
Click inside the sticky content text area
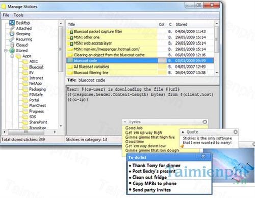tap(143, 110)
